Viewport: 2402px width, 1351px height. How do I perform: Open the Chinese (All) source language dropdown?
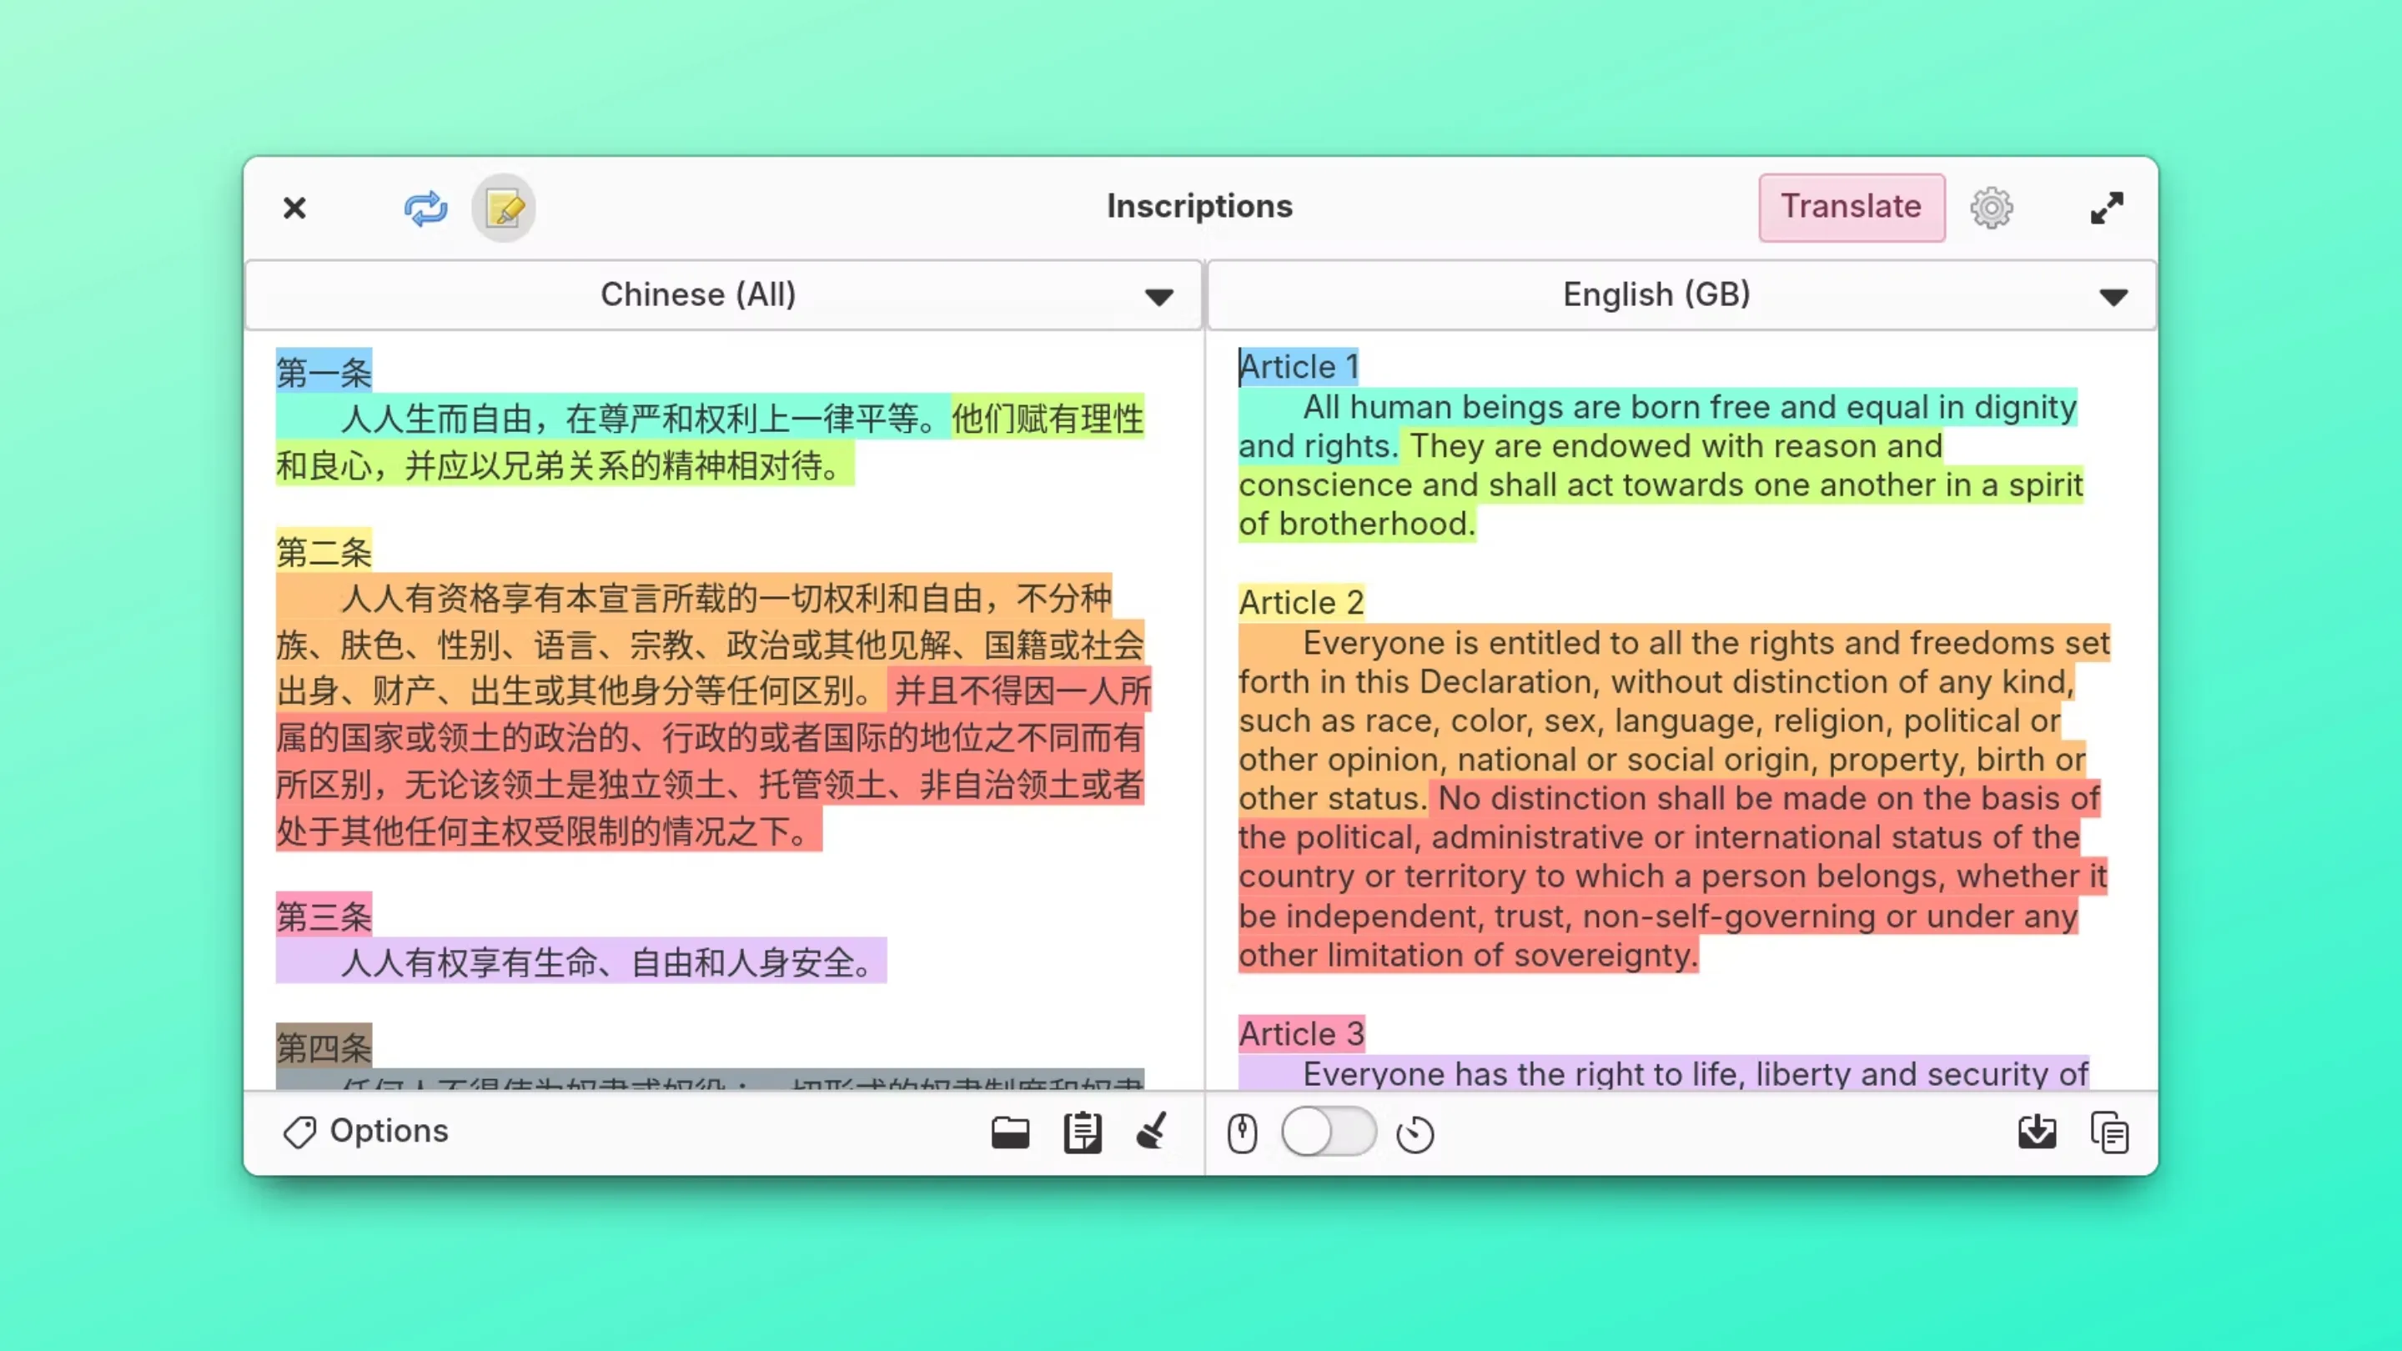click(697, 294)
